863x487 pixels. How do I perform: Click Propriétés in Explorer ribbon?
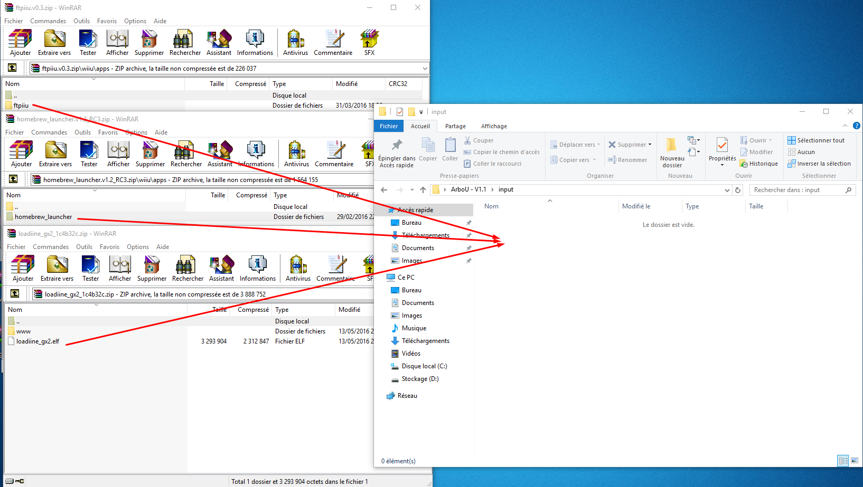coord(722,154)
